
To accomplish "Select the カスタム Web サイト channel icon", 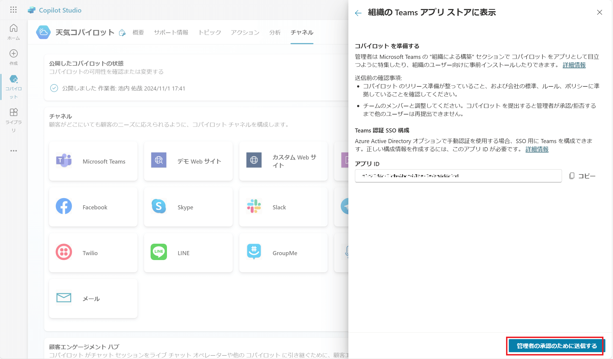I will 254,160.
